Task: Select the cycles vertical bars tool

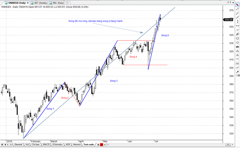Action: [237, 64]
